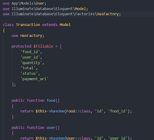Click the closing brace of the food function
This screenshot has height=140, width=154.
tap(13, 117)
